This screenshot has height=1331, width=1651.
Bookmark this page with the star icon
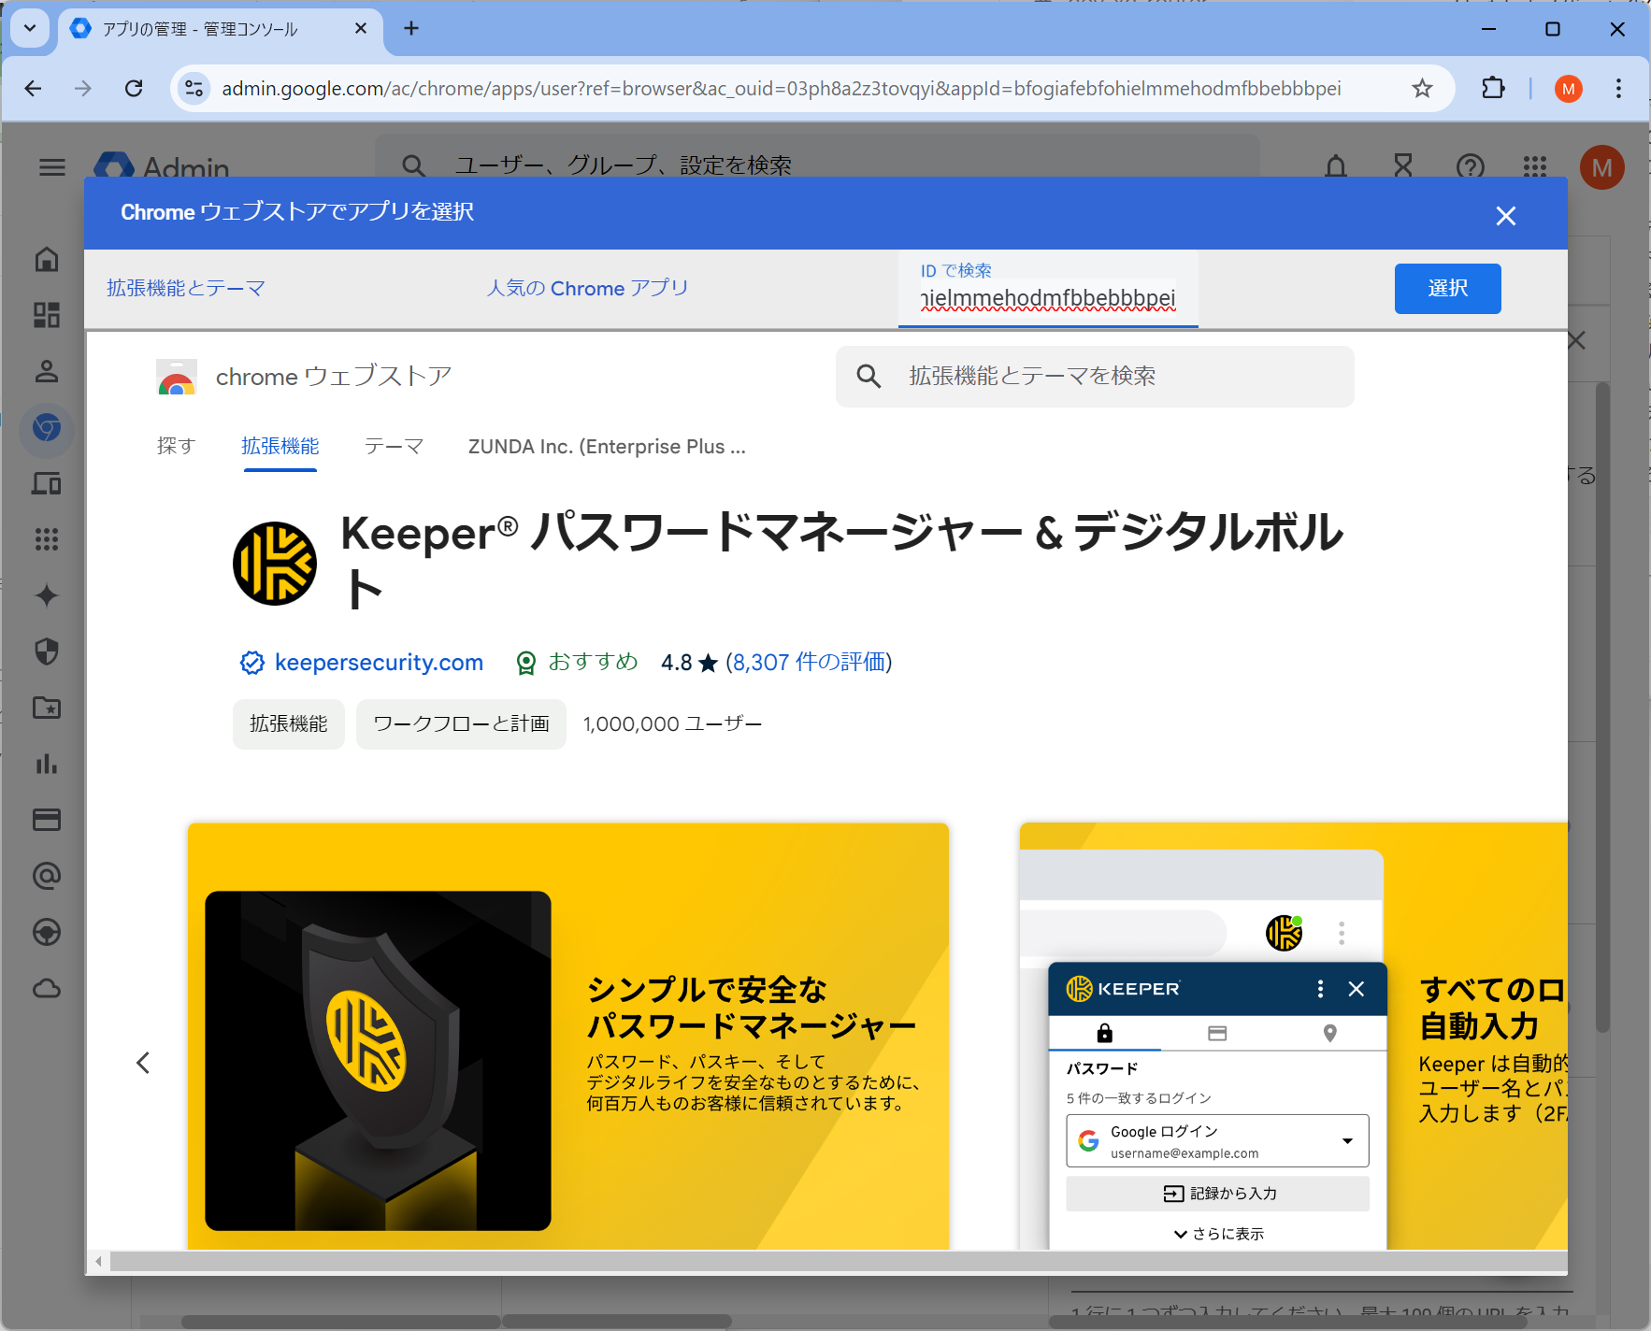tap(1422, 88)
